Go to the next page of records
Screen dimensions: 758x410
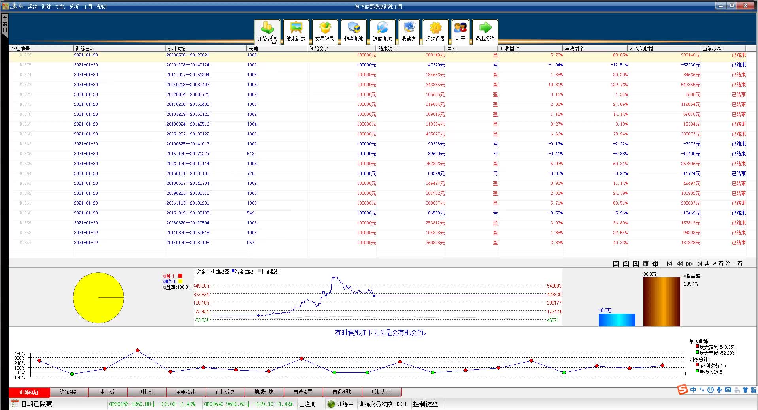point(690,264)
